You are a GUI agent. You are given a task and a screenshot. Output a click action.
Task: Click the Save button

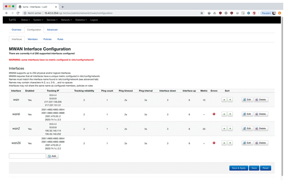pos(254,168)
